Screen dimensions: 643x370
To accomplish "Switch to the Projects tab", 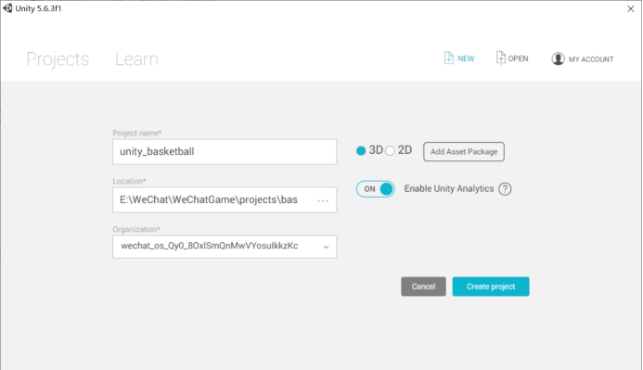I will 58,59.
